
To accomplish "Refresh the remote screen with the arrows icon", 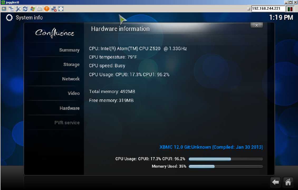I will pos(25,9).
